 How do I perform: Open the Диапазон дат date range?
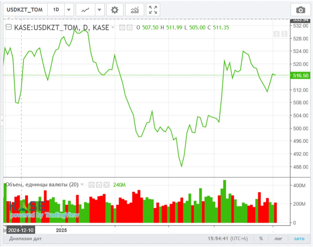pyautogui.click(x=25, y=239)
